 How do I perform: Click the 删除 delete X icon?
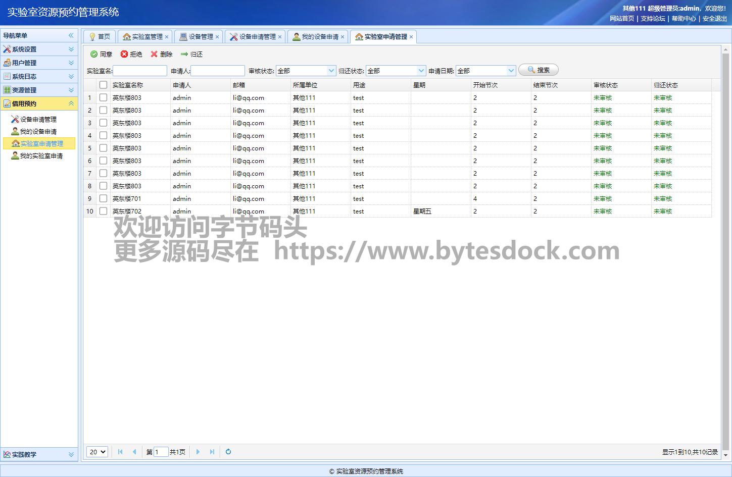tap(154, 54)
